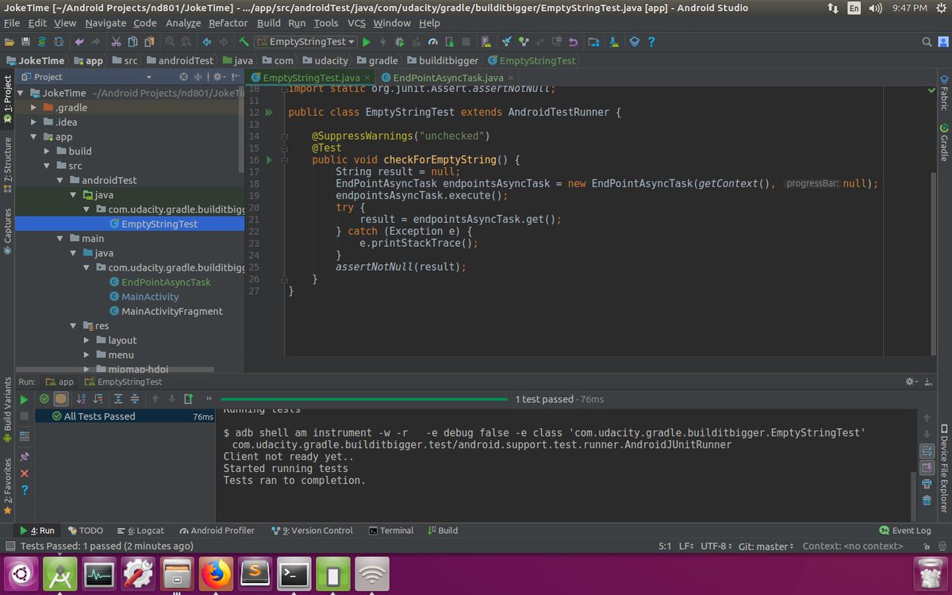The width and height of the screenshot is (952, 595).
Task: Open the TODO tool window
Action: tap(86, 530)
